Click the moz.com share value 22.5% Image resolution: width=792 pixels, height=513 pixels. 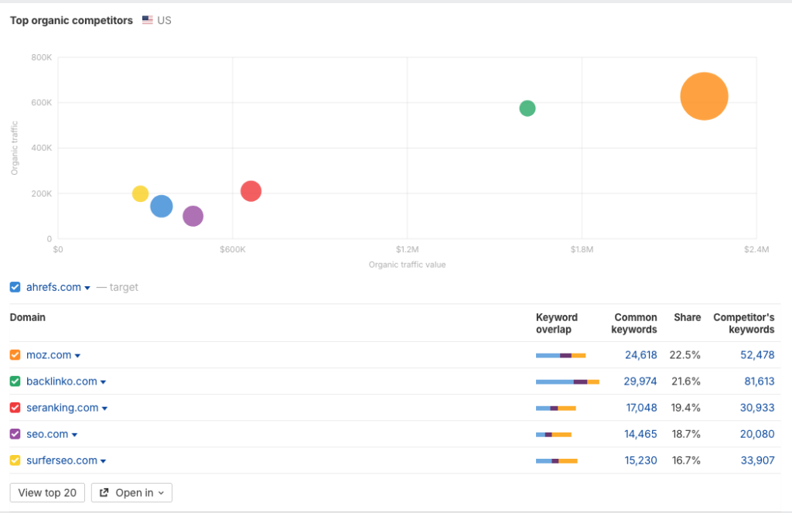point(685,355)
